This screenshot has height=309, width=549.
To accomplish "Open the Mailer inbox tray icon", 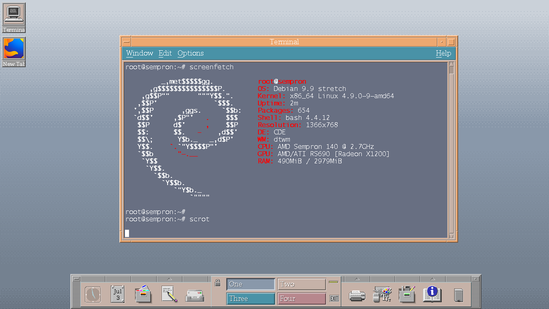I will [x=195, y=296].
